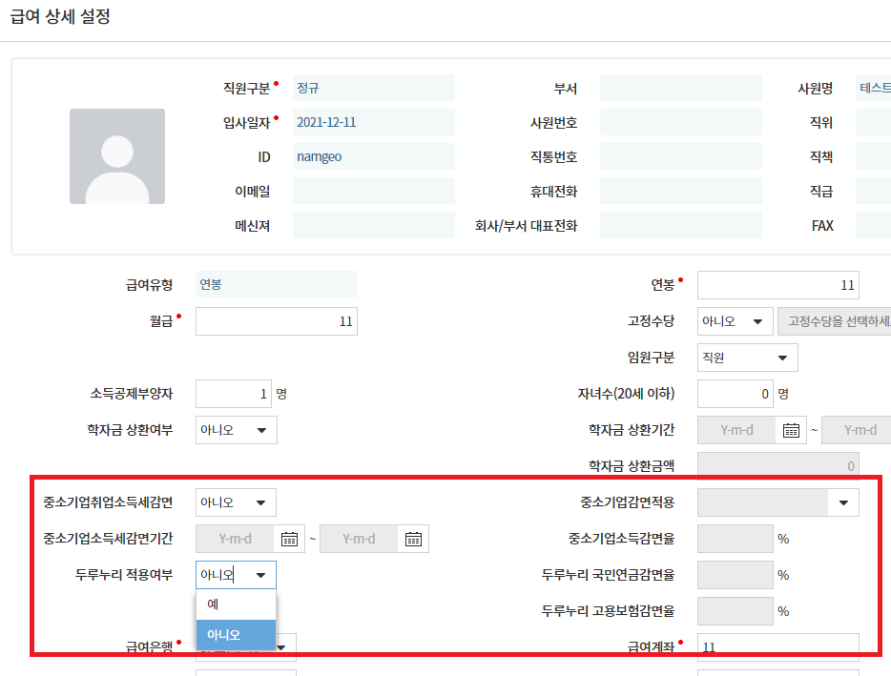Click the 연봉 amount input field
The height and width of the screenshot is (676, 891).
pyautogui.click(x=777, y=285)
